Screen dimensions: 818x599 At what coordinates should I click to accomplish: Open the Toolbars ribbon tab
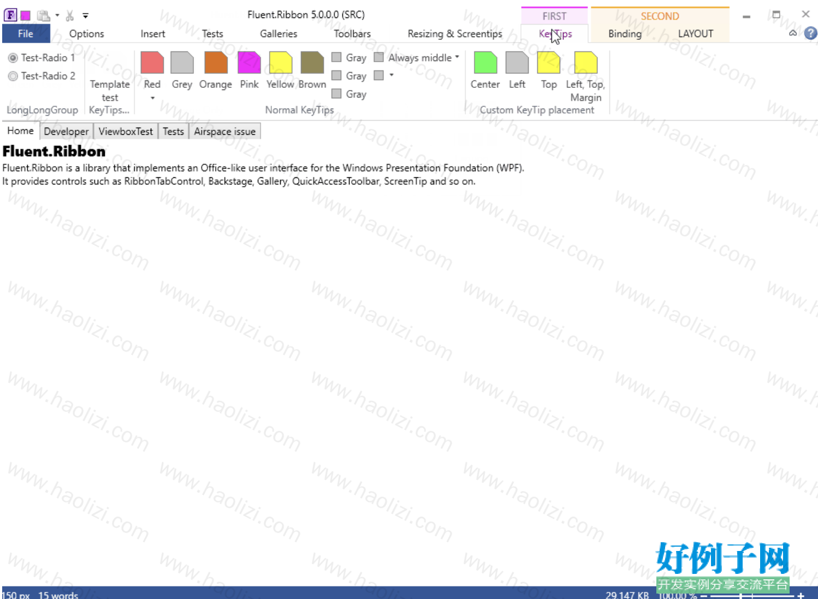352,34
